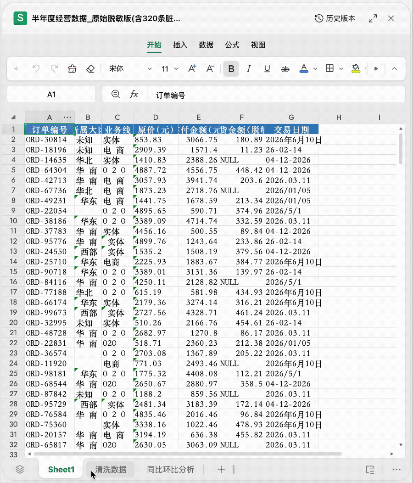This screenshot has height=483, width=413.
Task: Select the format painter icon
Action: (73, 69)
